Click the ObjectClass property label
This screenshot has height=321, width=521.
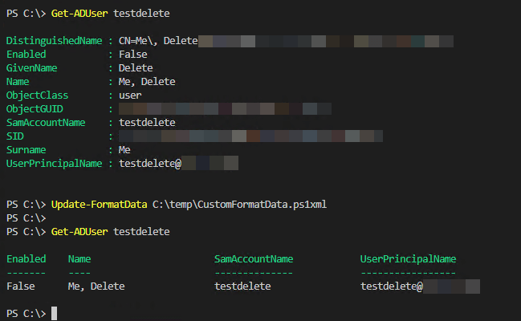40,95
